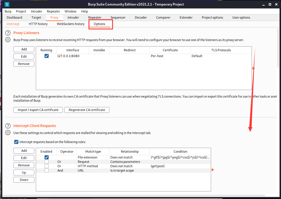
Task: Edit the selected intercept rule
Action: (x=24, y=158)
